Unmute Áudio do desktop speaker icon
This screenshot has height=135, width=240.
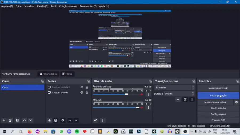point(142,94)
